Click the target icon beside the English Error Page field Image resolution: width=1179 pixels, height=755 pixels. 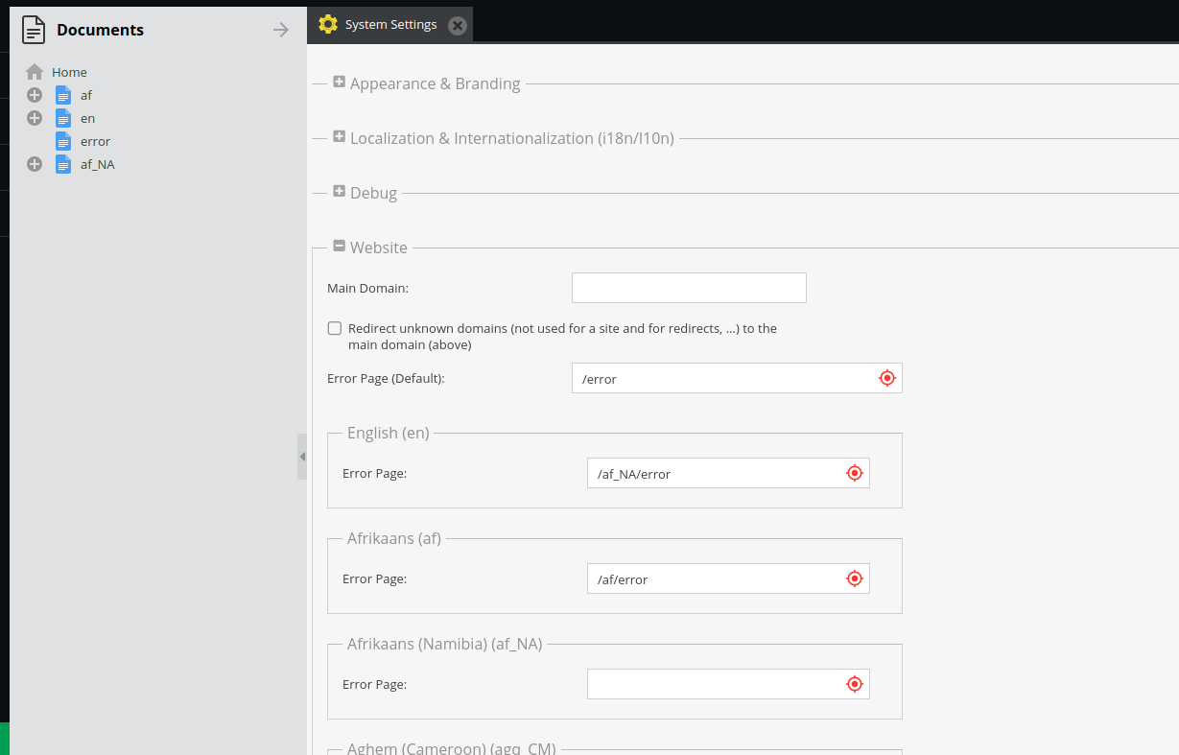point(854,472)
